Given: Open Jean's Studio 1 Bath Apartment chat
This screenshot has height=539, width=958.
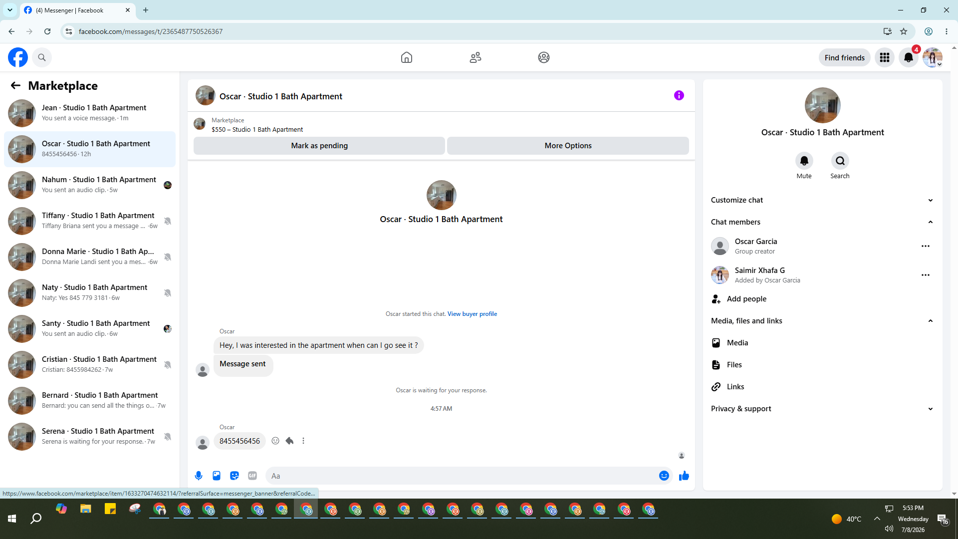Looking at the screenshot, I should click(90, 113).
